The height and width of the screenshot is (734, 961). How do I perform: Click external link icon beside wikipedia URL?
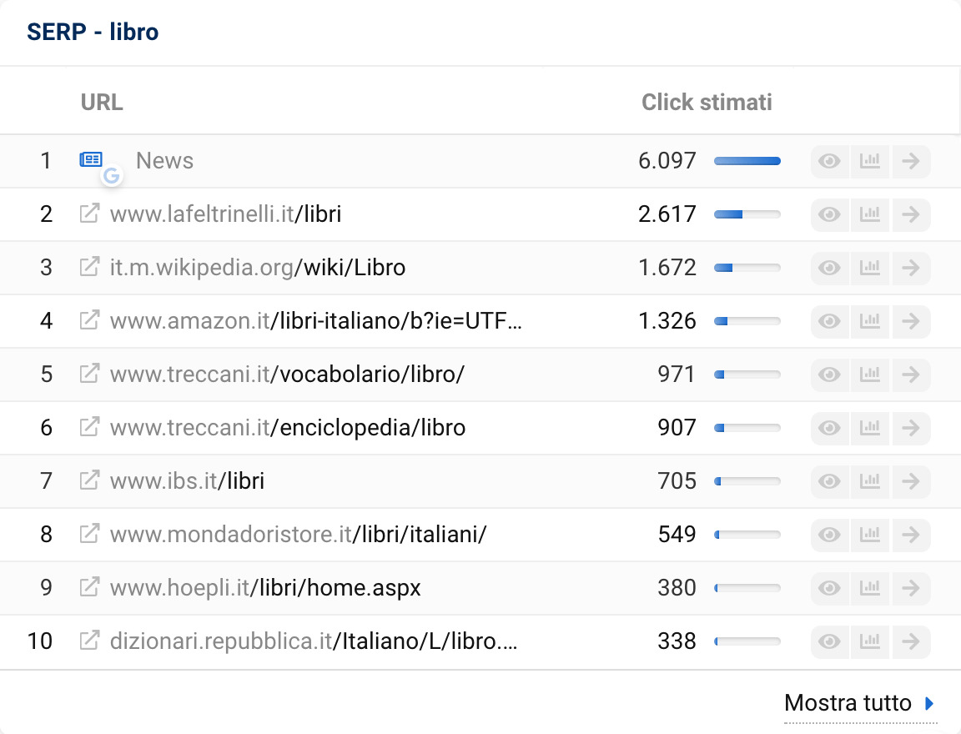(x=89, y=267)
